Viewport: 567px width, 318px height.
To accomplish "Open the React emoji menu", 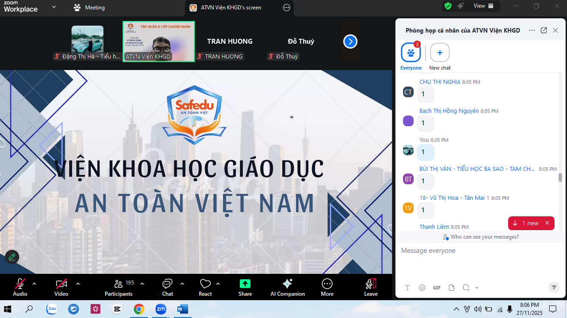I will click(x=205, y=287).
